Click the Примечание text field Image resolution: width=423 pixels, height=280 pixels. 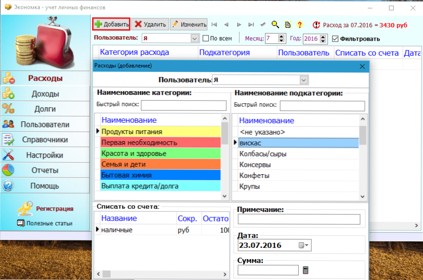pyautogui.click(x=299, y=220)
